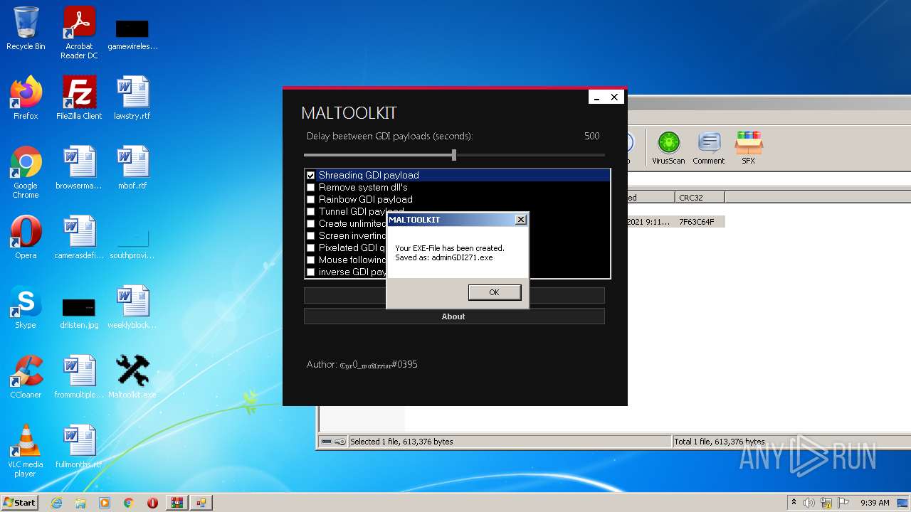Open VLC media player shortcut
The width and height of the screenshot is (911, 512).
[x=26, y=451]
